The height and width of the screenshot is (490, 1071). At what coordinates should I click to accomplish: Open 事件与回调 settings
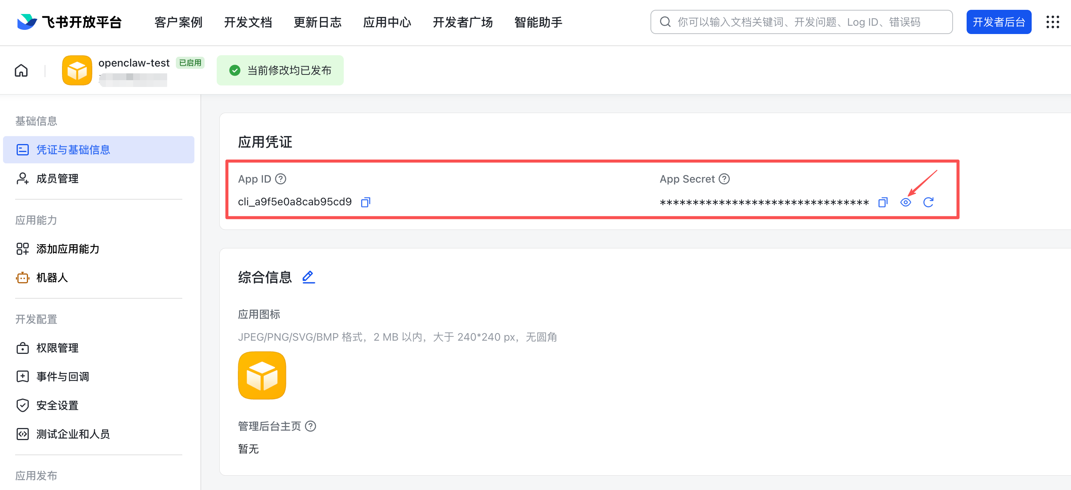pos(62,377)
